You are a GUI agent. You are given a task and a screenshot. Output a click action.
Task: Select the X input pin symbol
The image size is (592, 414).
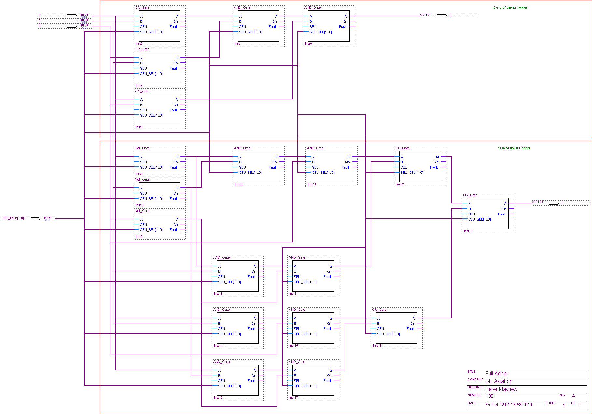[x=72, y=16]
